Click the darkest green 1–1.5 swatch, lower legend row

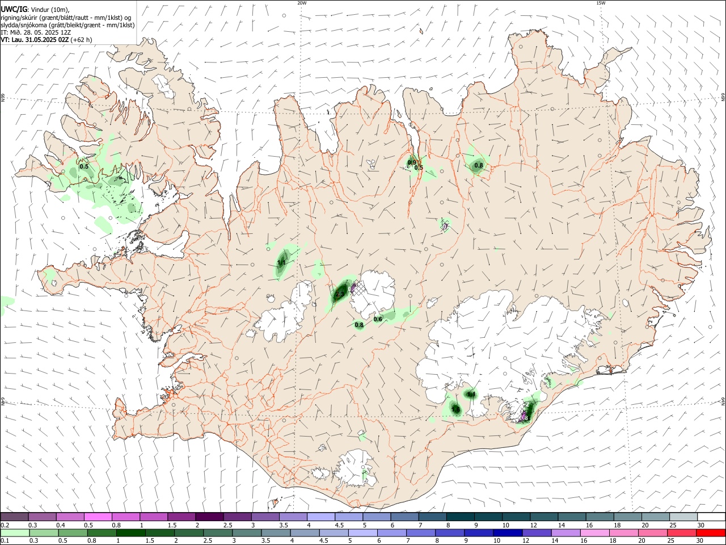130,533
